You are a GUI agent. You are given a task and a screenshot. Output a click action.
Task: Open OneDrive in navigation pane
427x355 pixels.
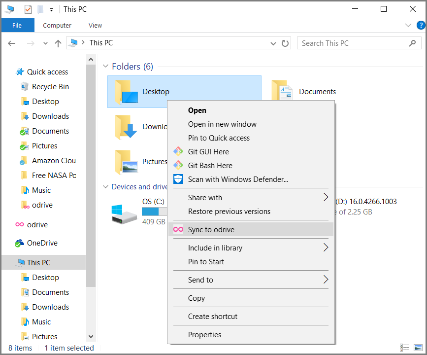click(x=42, y=243)
